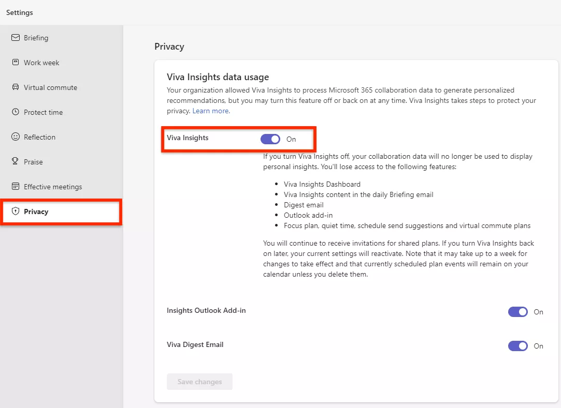Image resolution: width=561 pixels, height=408 pixels.
Task: Click the Praise trophy icon
Action: pos(15,162)
